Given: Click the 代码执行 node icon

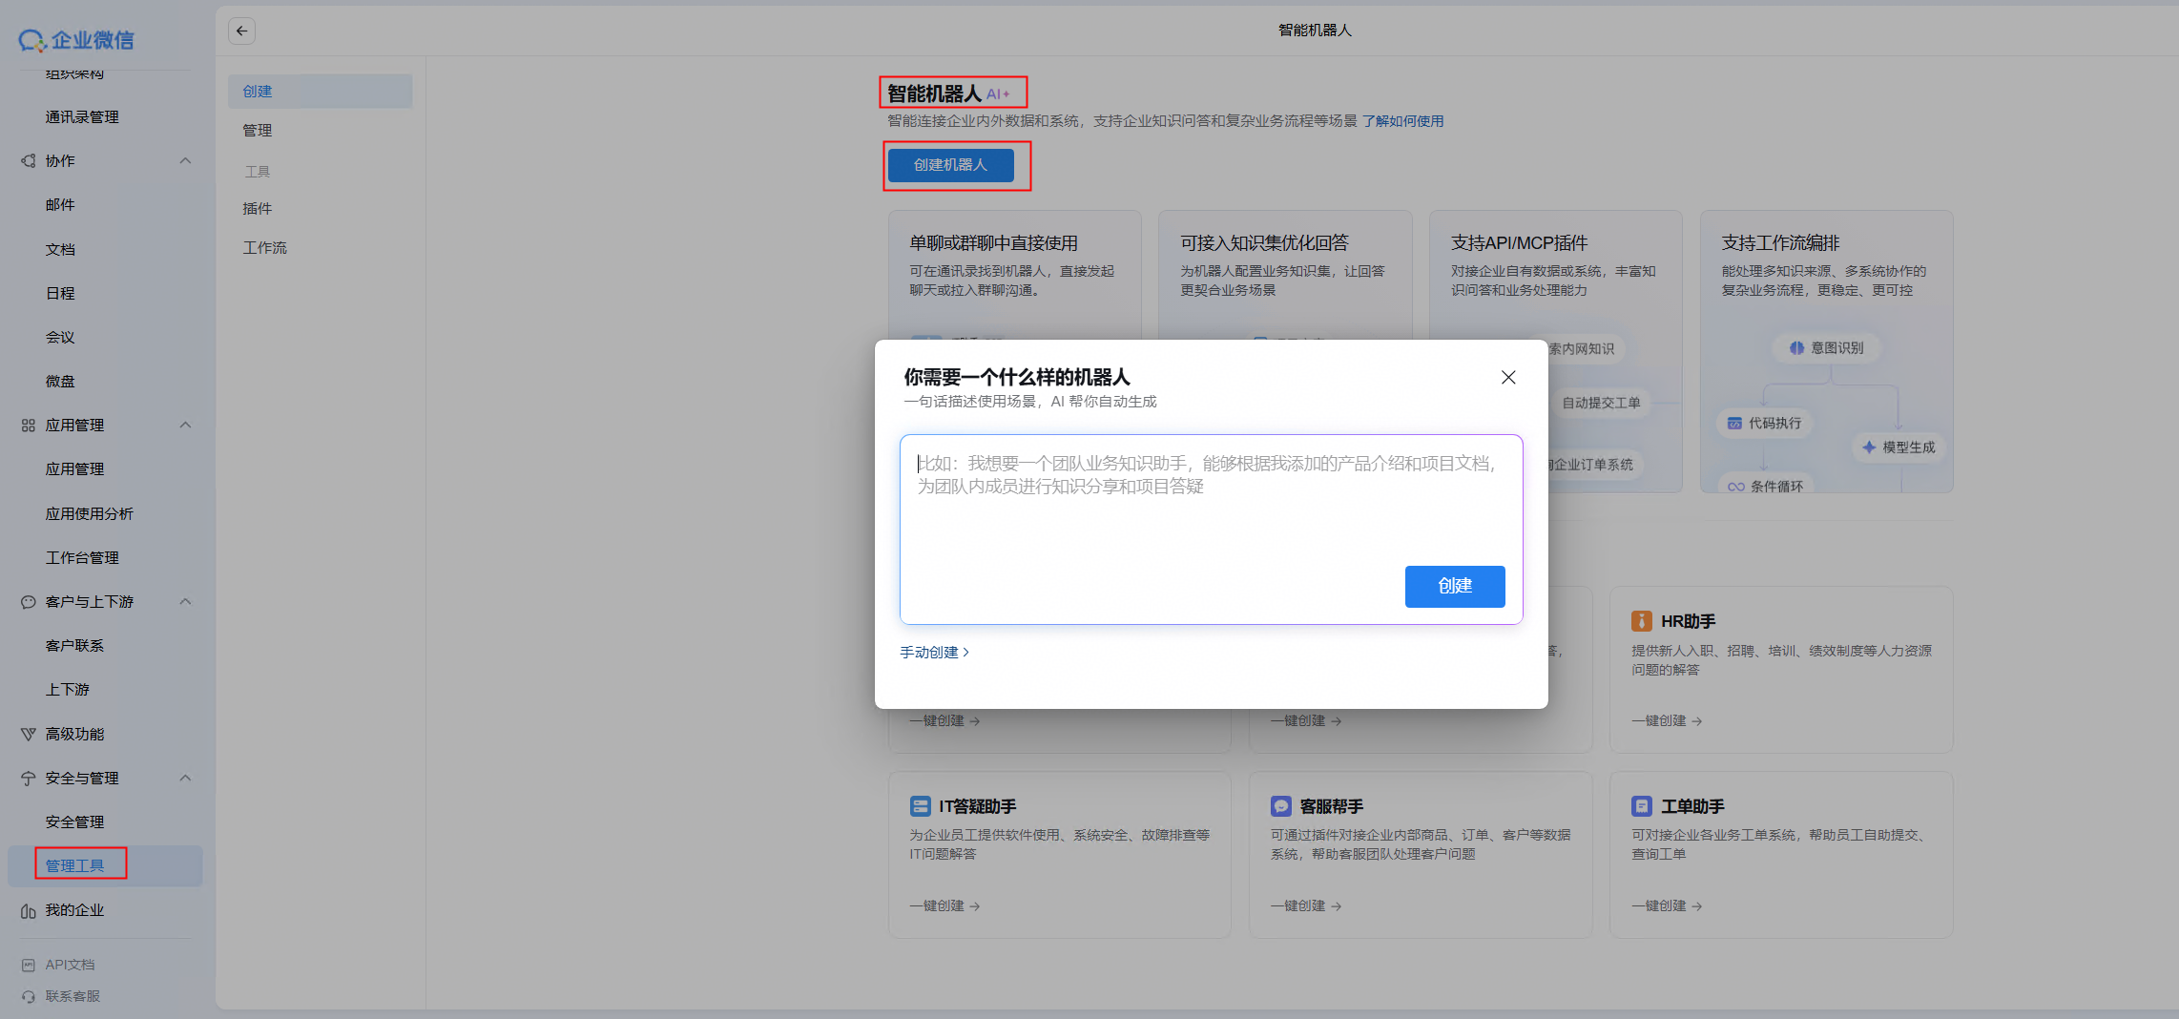Looking at the screenshot, I should tap(1734, 423).
